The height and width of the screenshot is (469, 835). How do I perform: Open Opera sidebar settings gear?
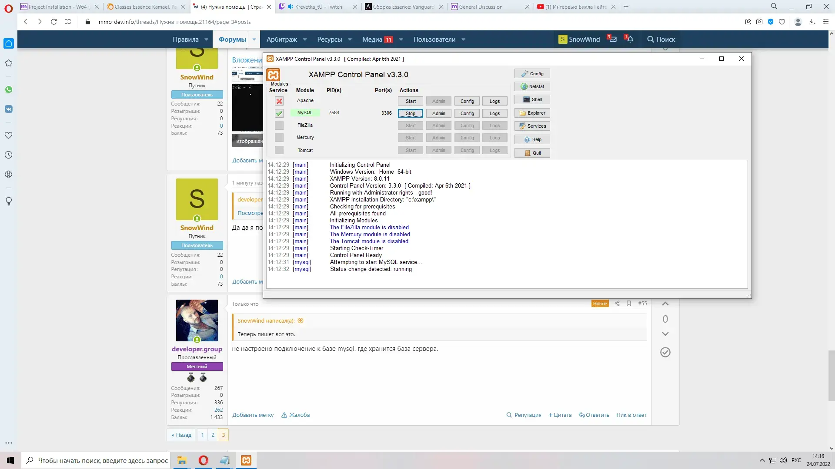(9, 175)
